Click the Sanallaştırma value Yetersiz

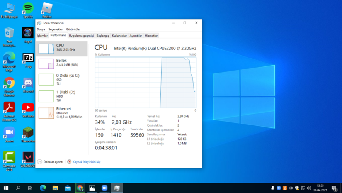tap(182, 134)
